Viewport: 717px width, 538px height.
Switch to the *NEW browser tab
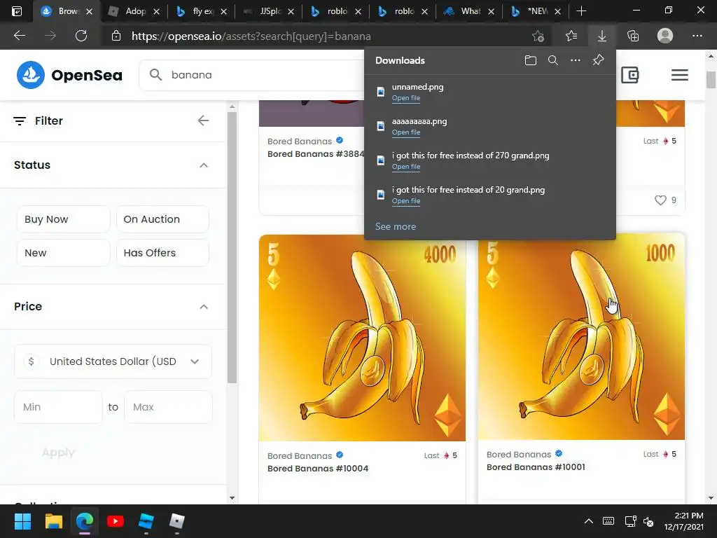coord(537,11)
